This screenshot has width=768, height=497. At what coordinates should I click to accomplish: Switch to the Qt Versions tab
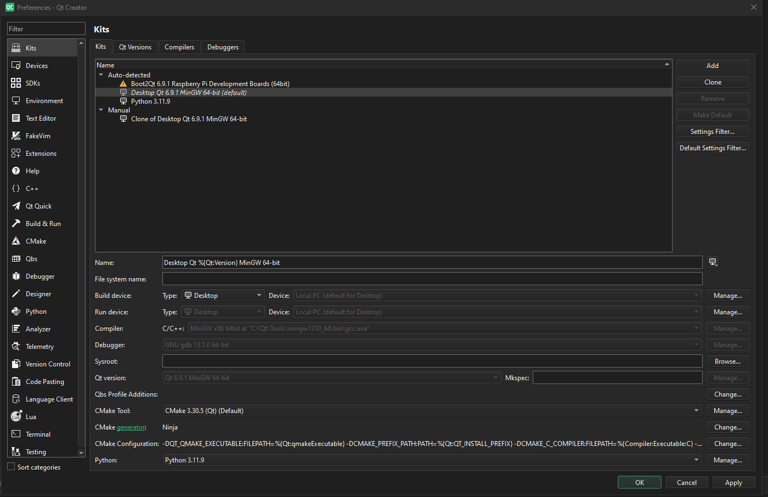click(x=135, y=47)
